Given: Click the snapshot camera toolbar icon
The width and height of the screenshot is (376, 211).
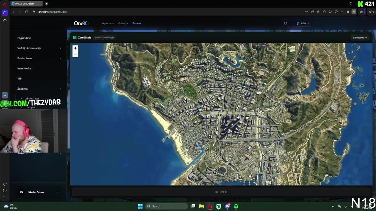Looking at the screenshot, I should tap(318, 12).
